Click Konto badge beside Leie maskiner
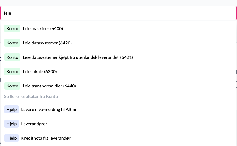Screen dimensions: 237x146 12,29
